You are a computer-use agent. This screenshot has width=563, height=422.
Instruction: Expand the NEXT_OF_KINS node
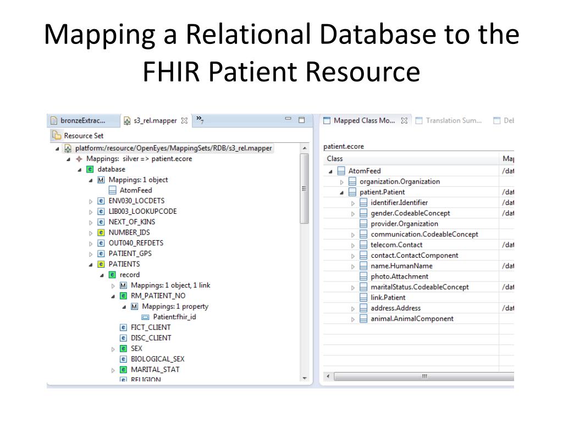click(91, 223)
